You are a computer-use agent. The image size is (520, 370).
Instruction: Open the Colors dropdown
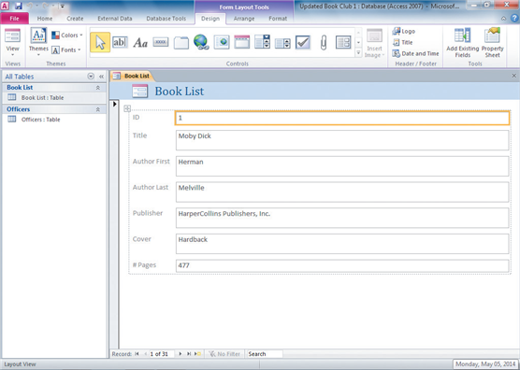(67, 36)
